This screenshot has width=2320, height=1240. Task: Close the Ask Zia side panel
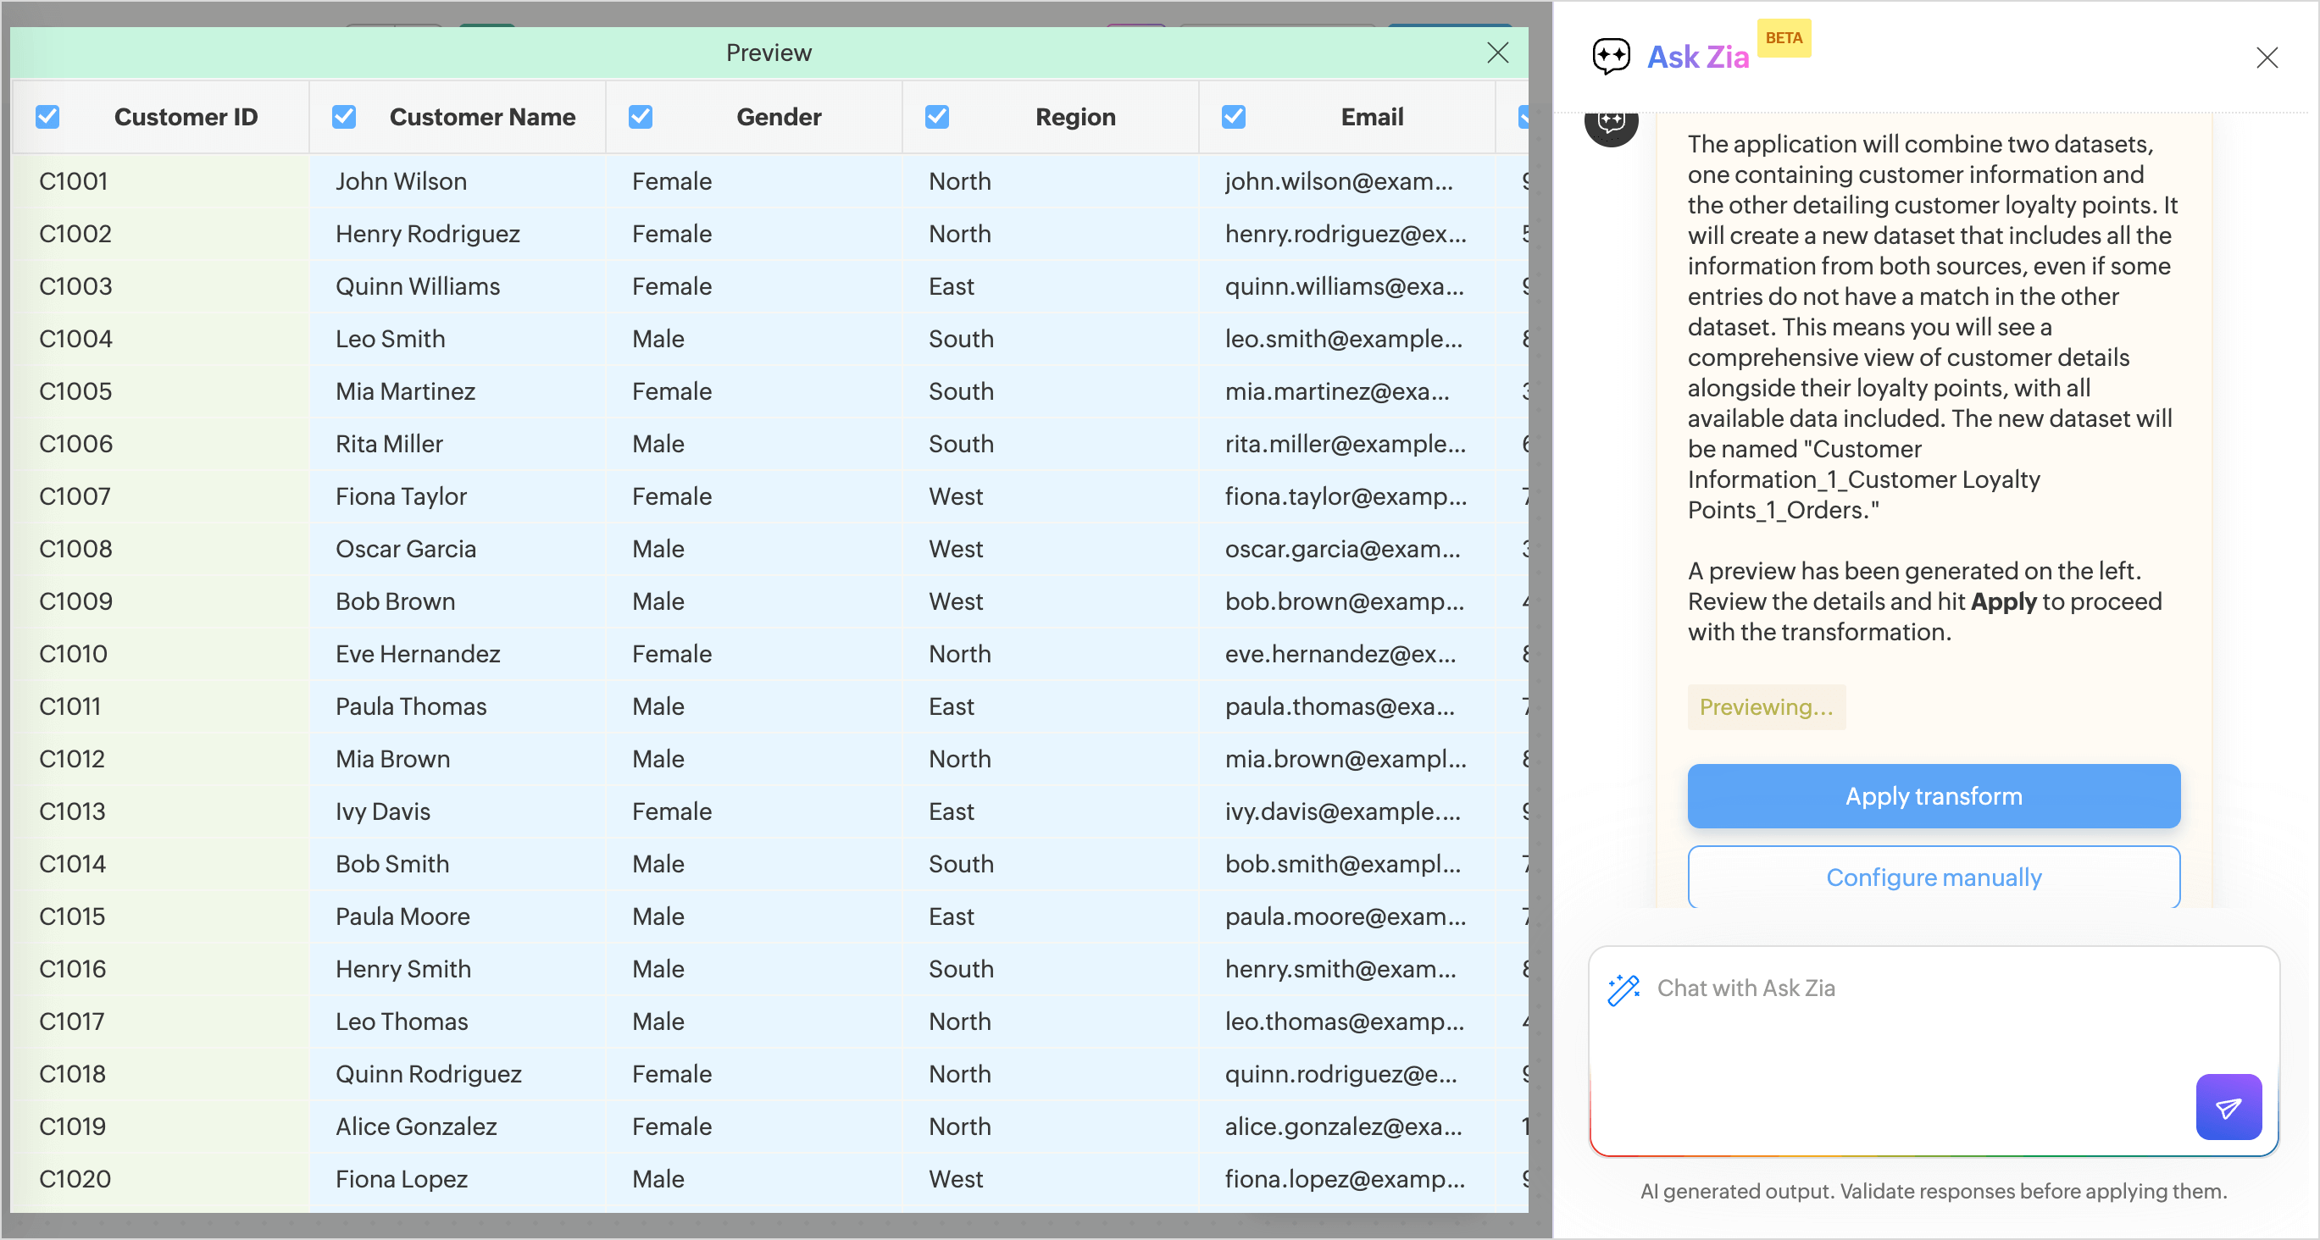tap(2266, 58)
